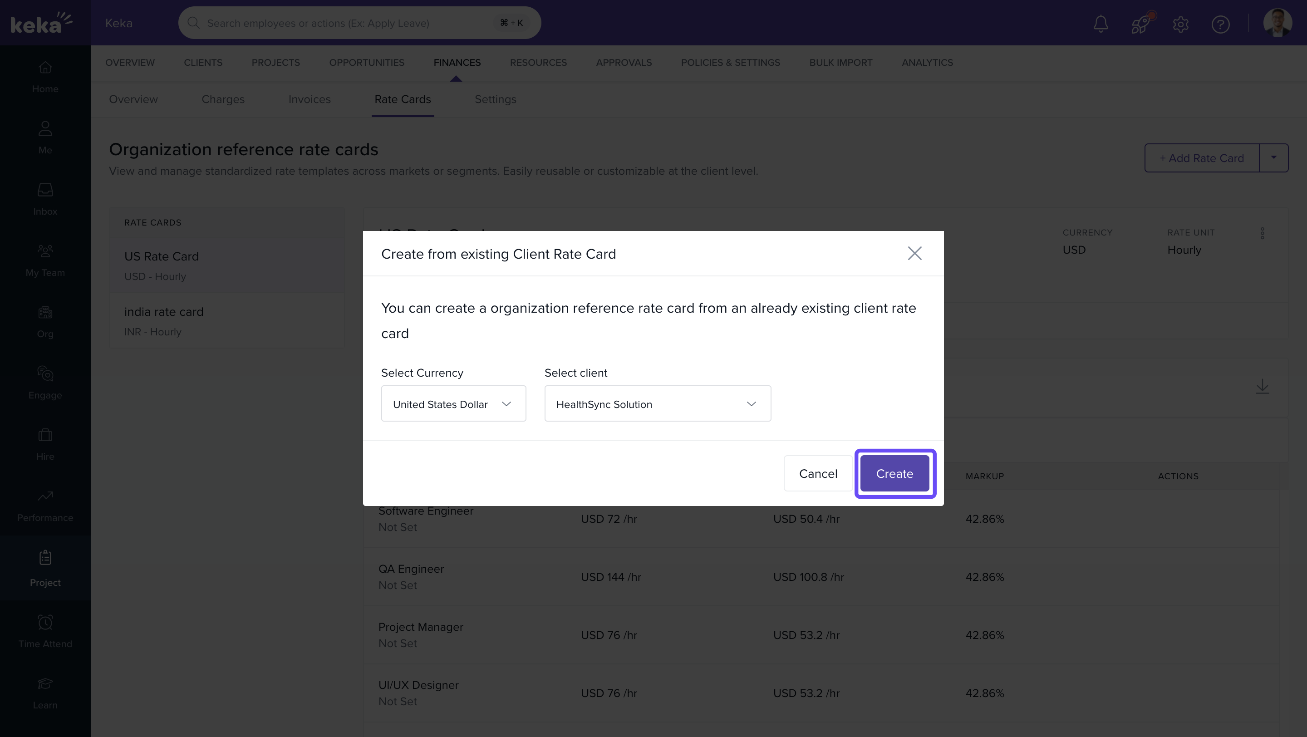Click the help question mark icon
The width and height of the screenshot is (1307, 737).
tap(1220, 24)
